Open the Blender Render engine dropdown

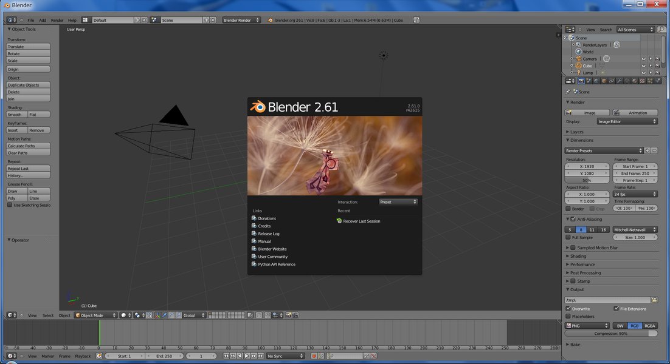(x=241, y=20)
